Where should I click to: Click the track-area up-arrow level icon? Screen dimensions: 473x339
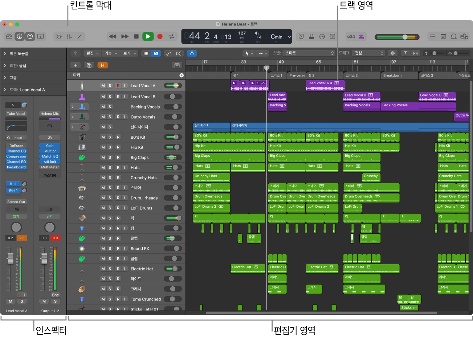[76, 53]
